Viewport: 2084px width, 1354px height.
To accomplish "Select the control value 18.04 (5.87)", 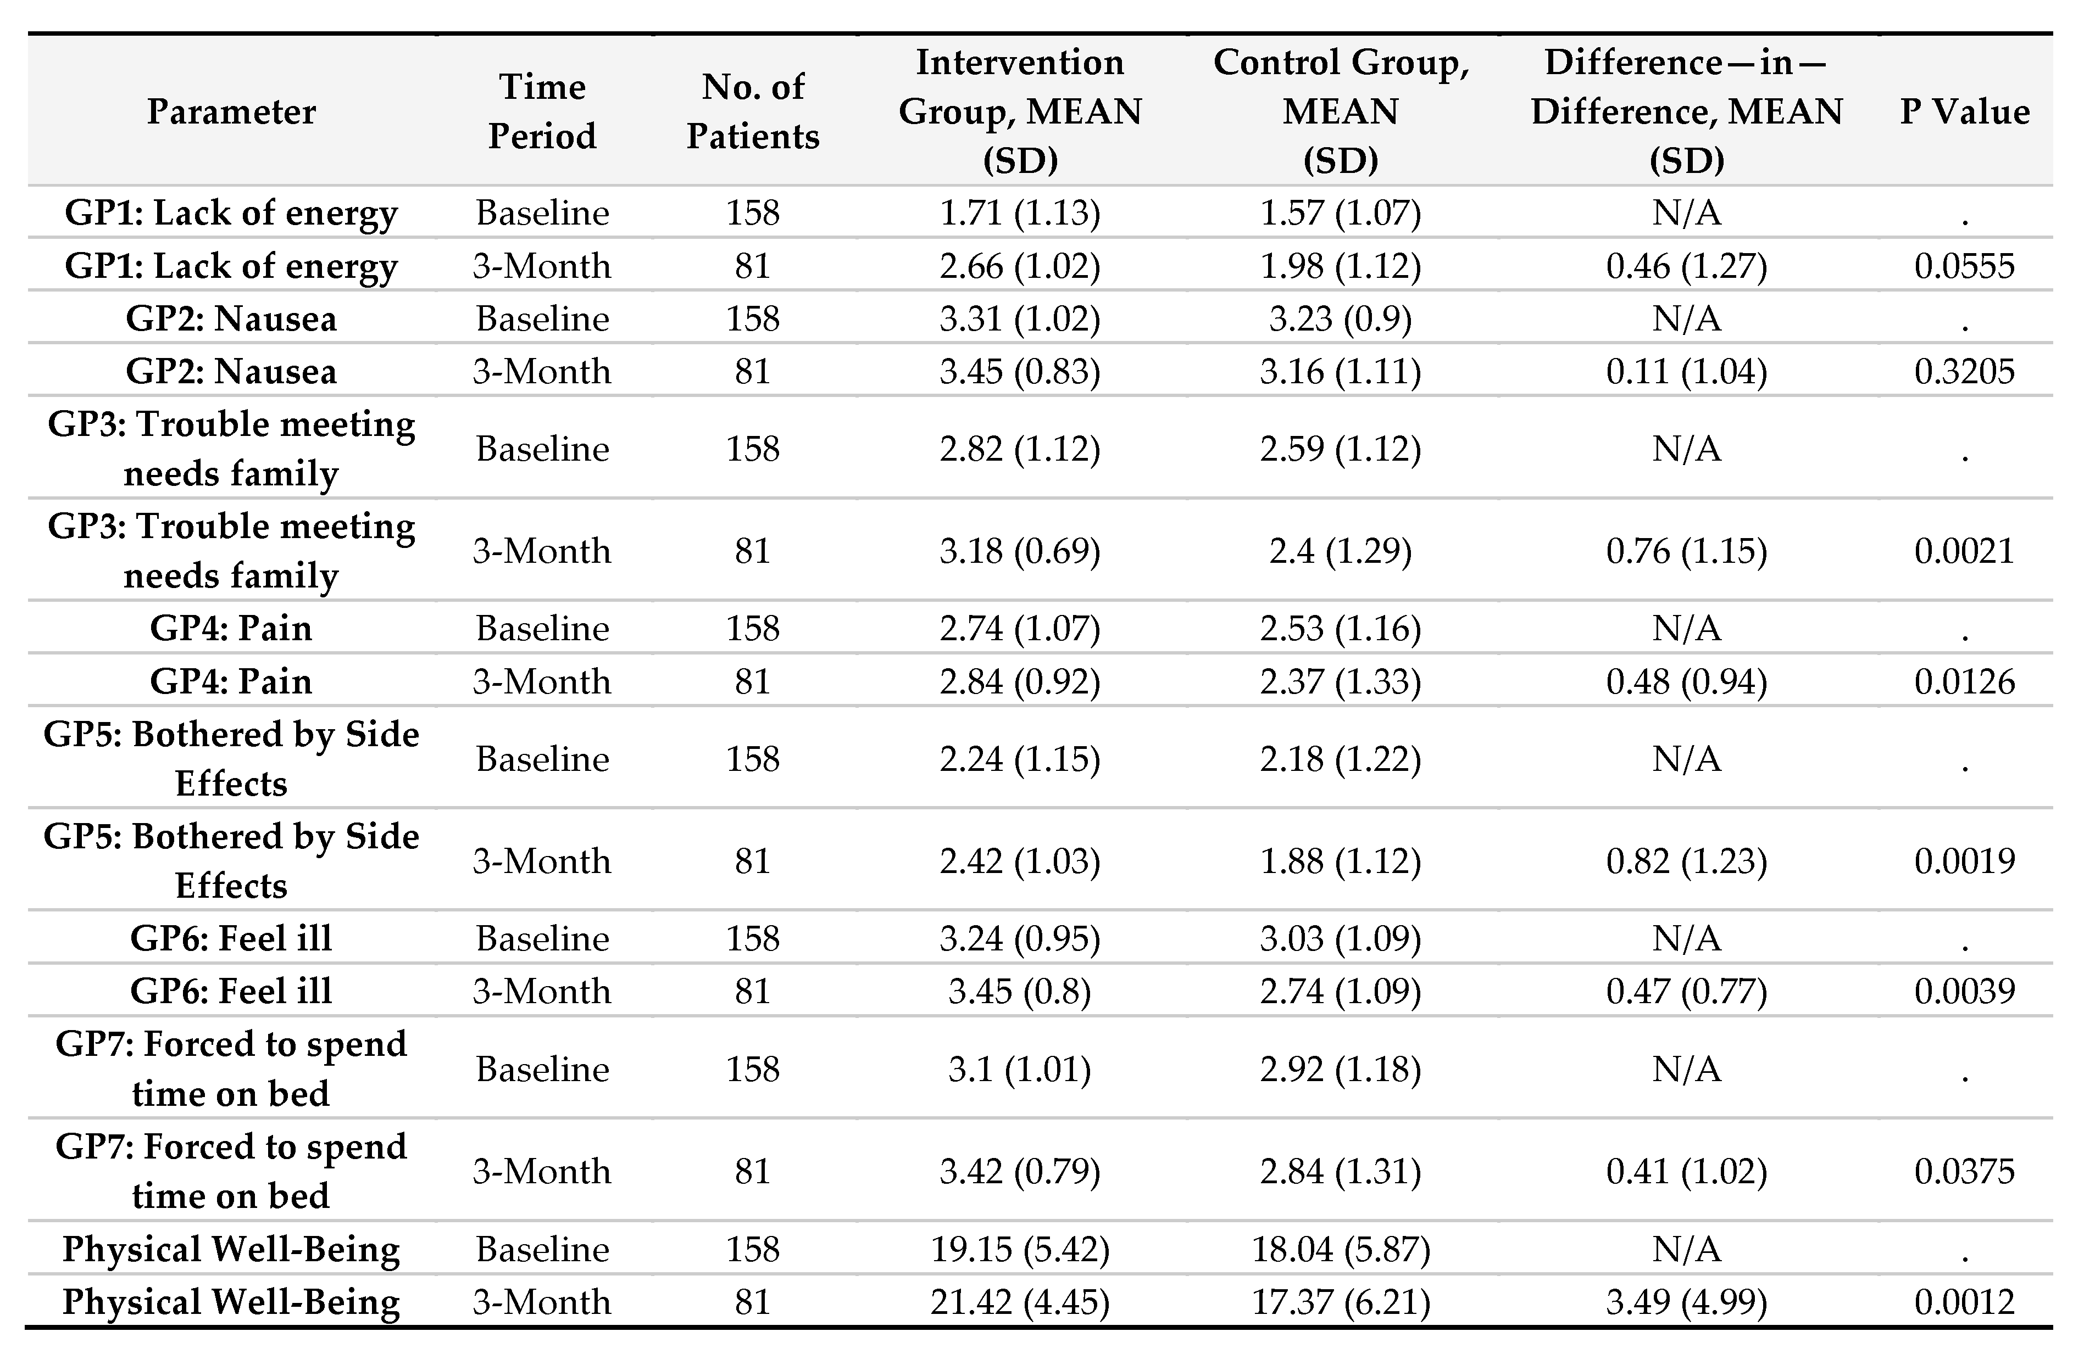I will [1341, 1249].
